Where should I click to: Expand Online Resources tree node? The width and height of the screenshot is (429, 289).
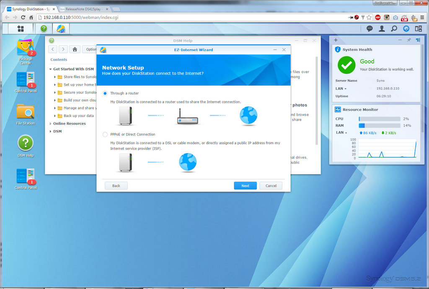[x=50, y=124]
